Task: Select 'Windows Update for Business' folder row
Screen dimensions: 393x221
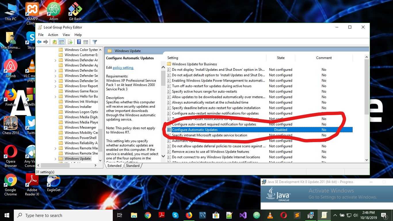Action: click(x=194, y=64)
